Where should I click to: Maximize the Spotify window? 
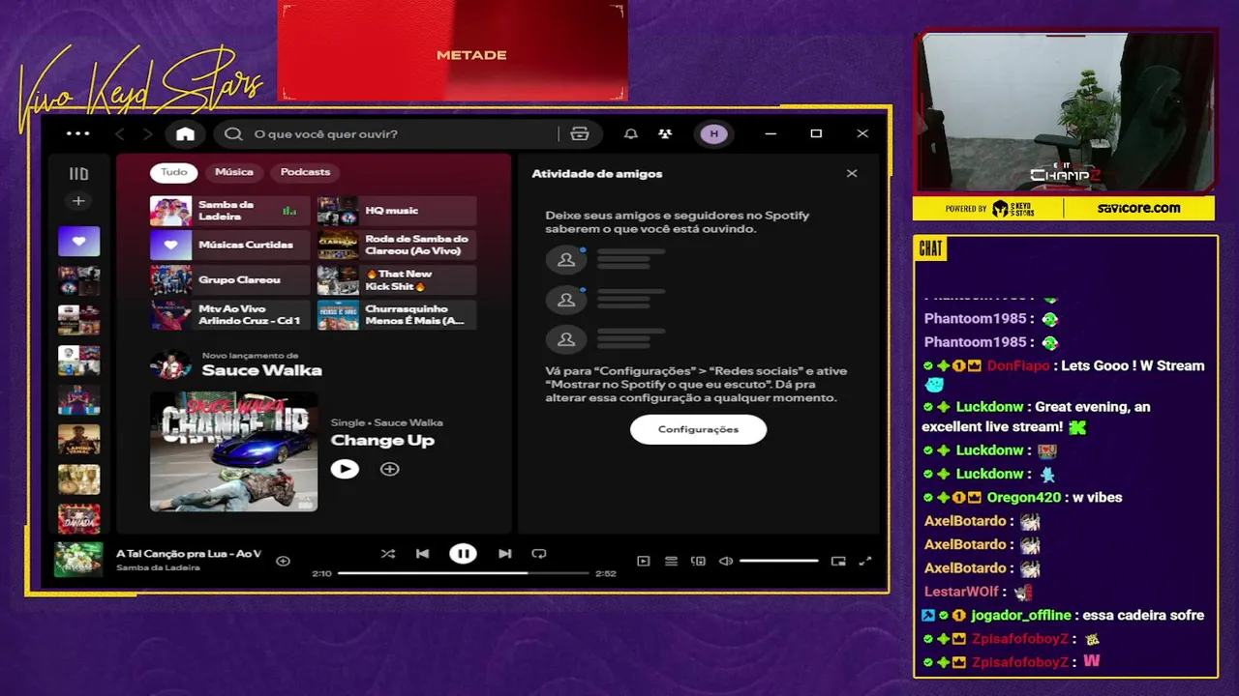pyautogui.click(x=816, y=134)
